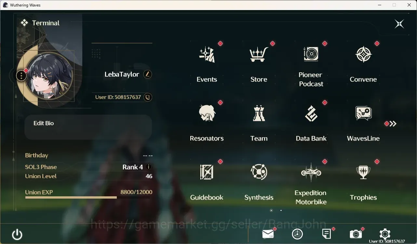Open the Synthesis icon
Viewport: 417px width, 244px height.
[x=259, y=172]
